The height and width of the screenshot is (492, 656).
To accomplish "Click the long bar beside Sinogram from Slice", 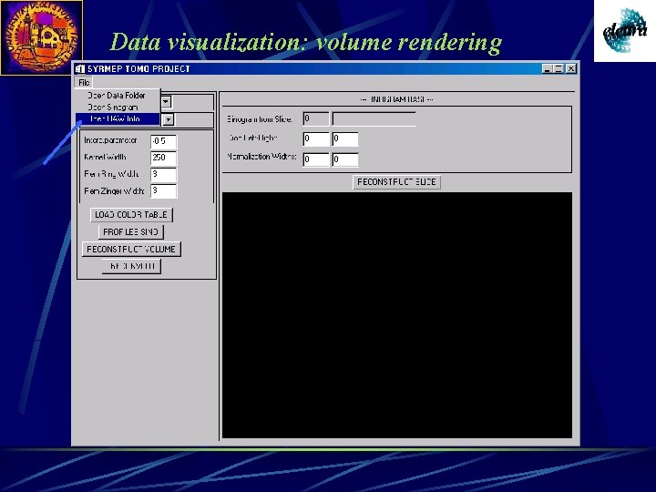I will [x=374, y=118].
